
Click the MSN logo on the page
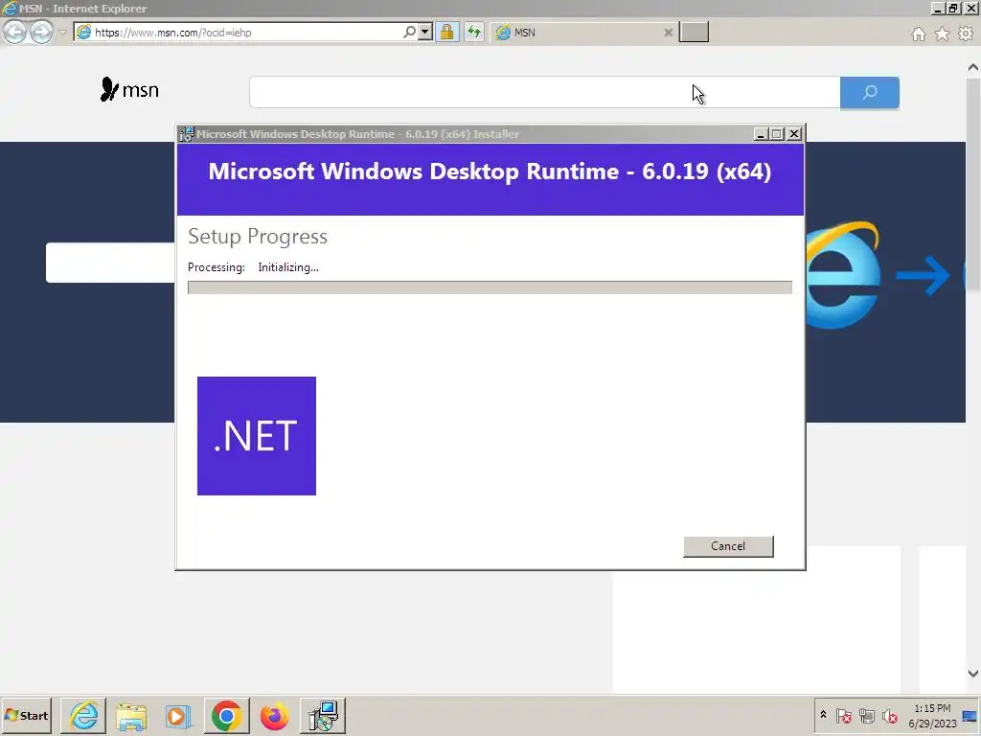pyautogui.click(x=129, y=89)
